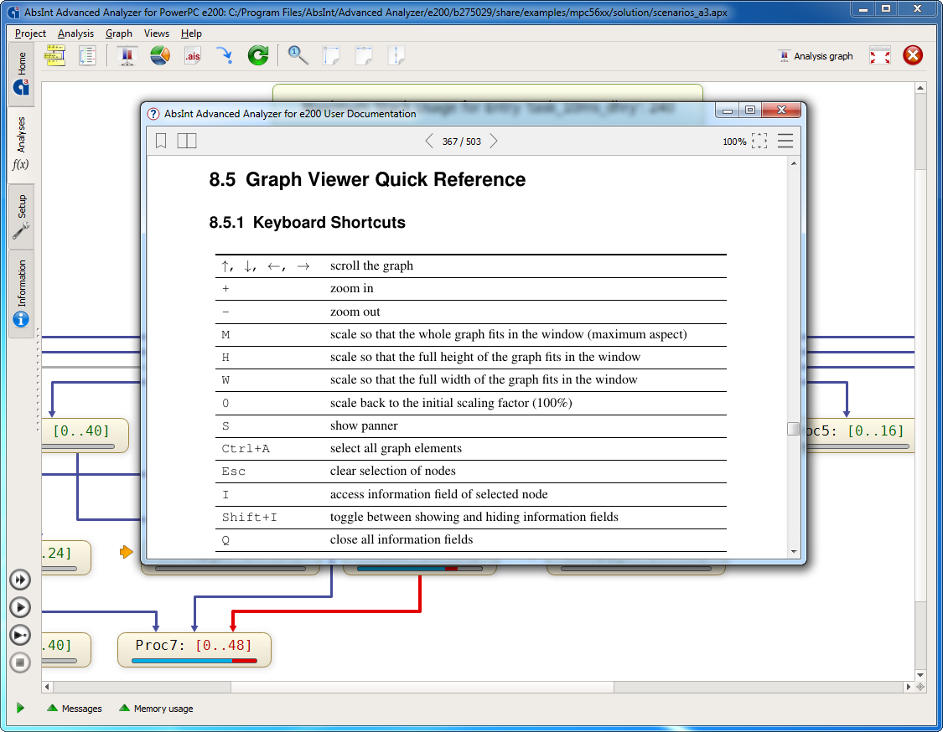The width and height of the screenshot is (943, 732).
Task: Click the green play arrow in status bar
Action: point(20,708)
